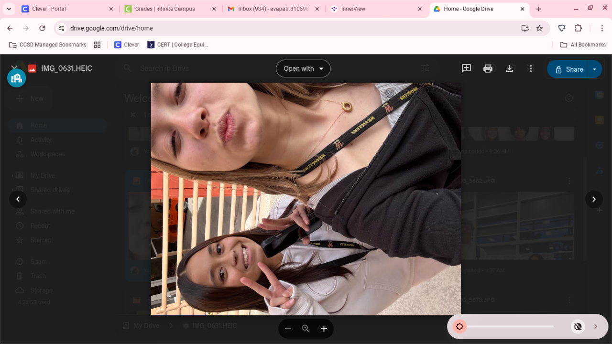Zoom in on the photo

point(324,329)
